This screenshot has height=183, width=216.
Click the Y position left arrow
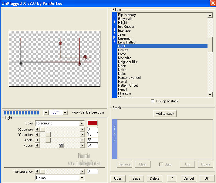click(x=37, y=135)
